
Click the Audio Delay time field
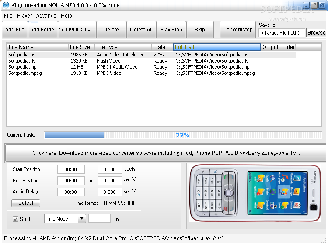71,192
